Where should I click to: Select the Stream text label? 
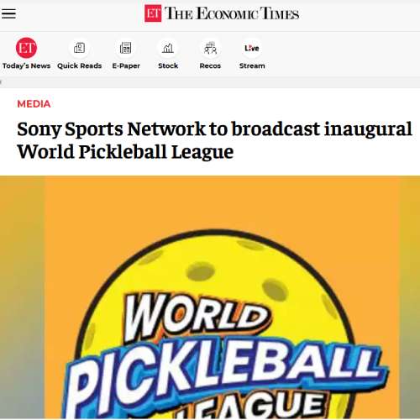tap(252, 66)
